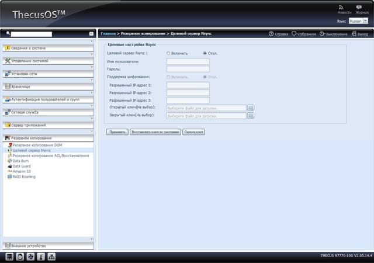Open the Журнал log icon
The image size is (374, 263).
(x=359, y=8)
